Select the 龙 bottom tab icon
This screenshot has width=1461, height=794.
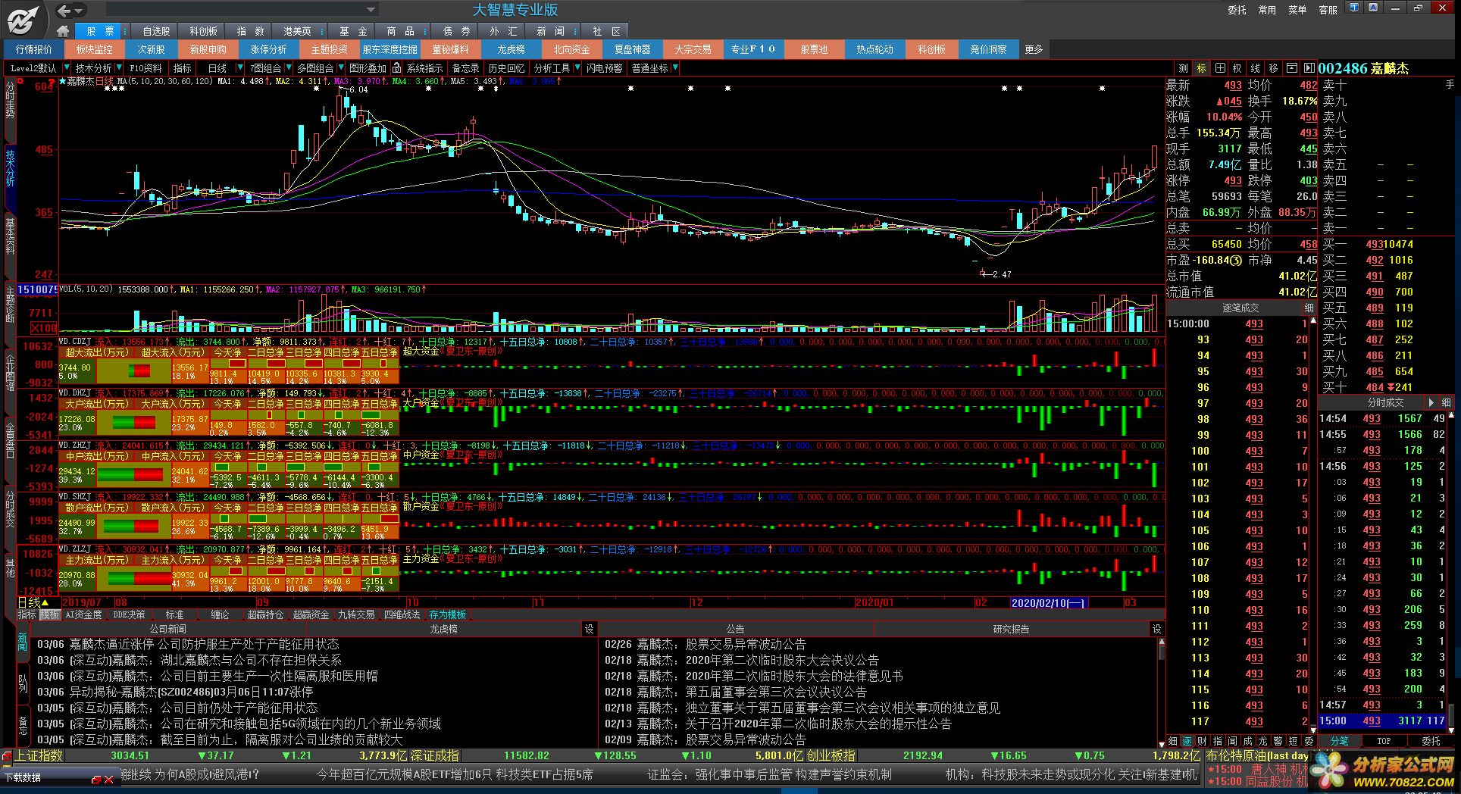(x=1263, y=741)
